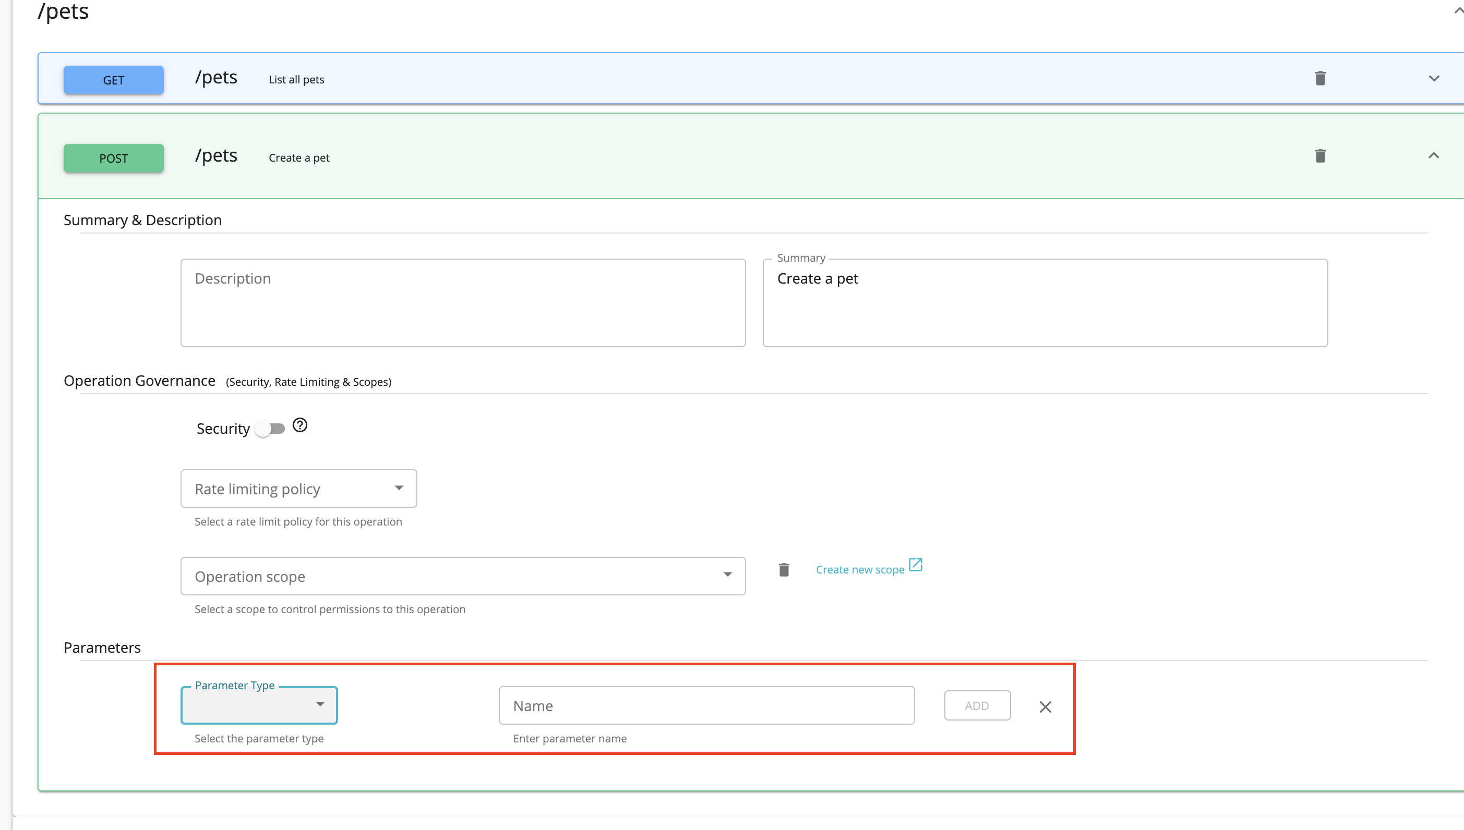Click the Name parameter input field

(x=706, y=705)
